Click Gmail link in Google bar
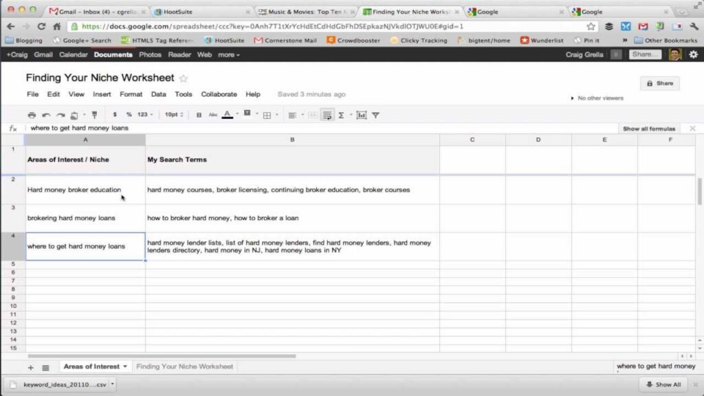704x396 pixels. 43,55
